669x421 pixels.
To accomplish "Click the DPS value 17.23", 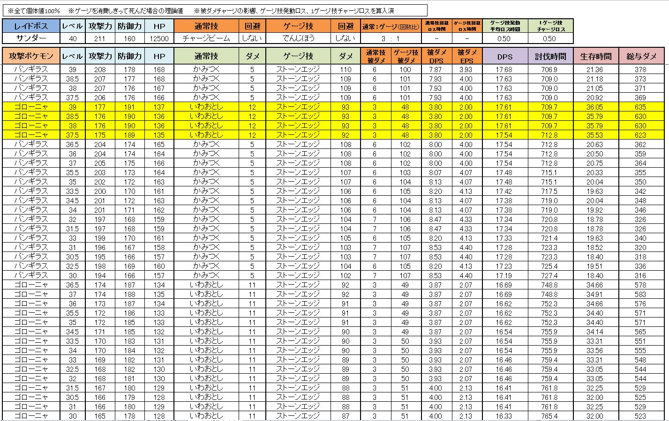I will pos(504,266).
